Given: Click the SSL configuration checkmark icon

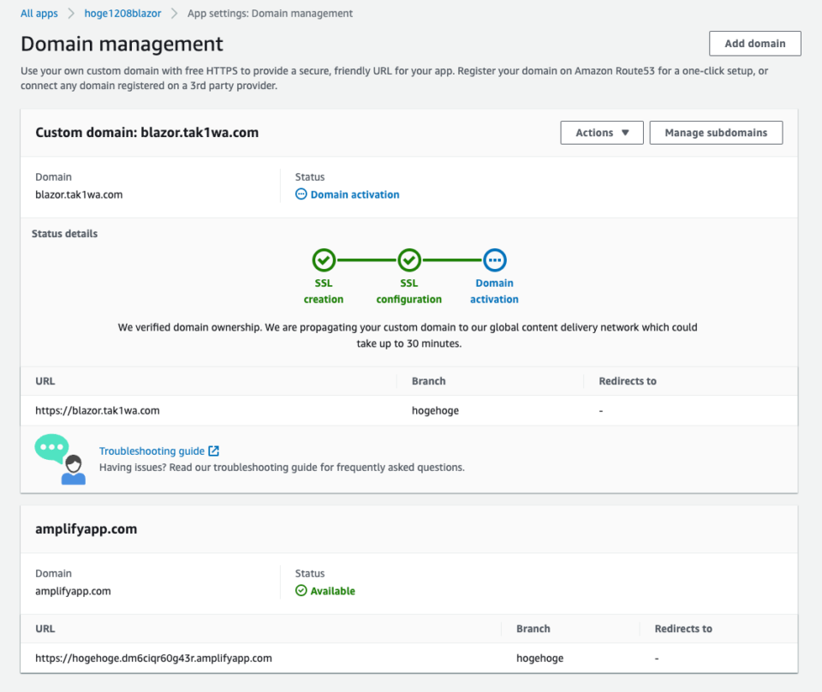Looking at the screenshot, I should click(x=409, y=259).
